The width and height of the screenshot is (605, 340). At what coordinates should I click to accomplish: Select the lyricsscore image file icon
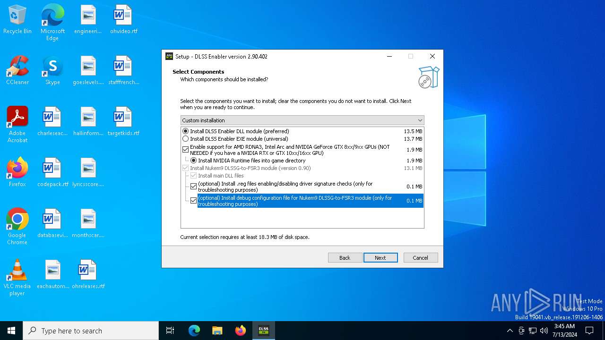pyautogui.click(x=88, y=173)
